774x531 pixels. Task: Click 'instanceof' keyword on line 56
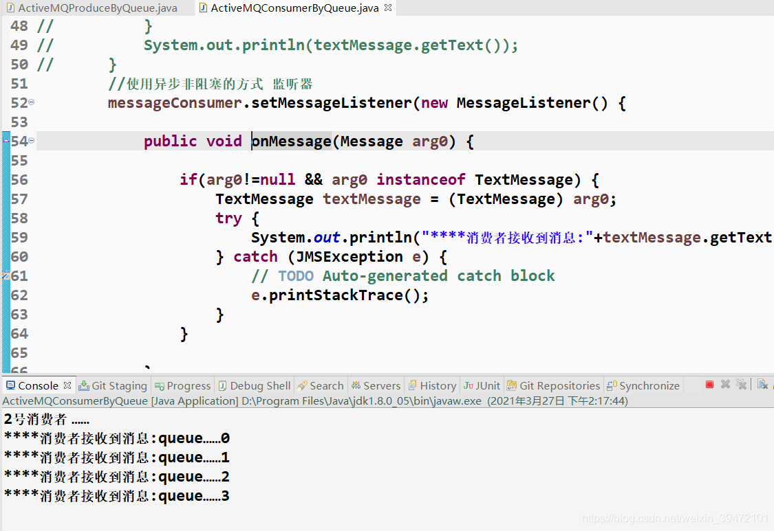point(420,180)
